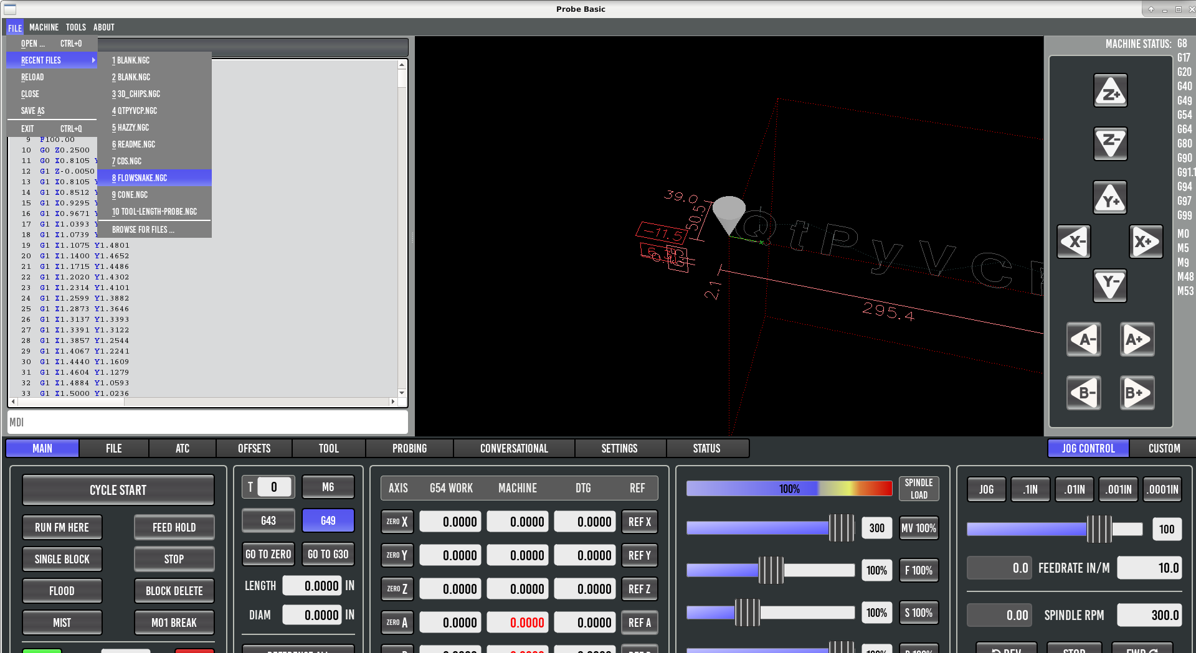Open the FILE menu
The image size is (1196, 653).
click(x=15, y=27)
